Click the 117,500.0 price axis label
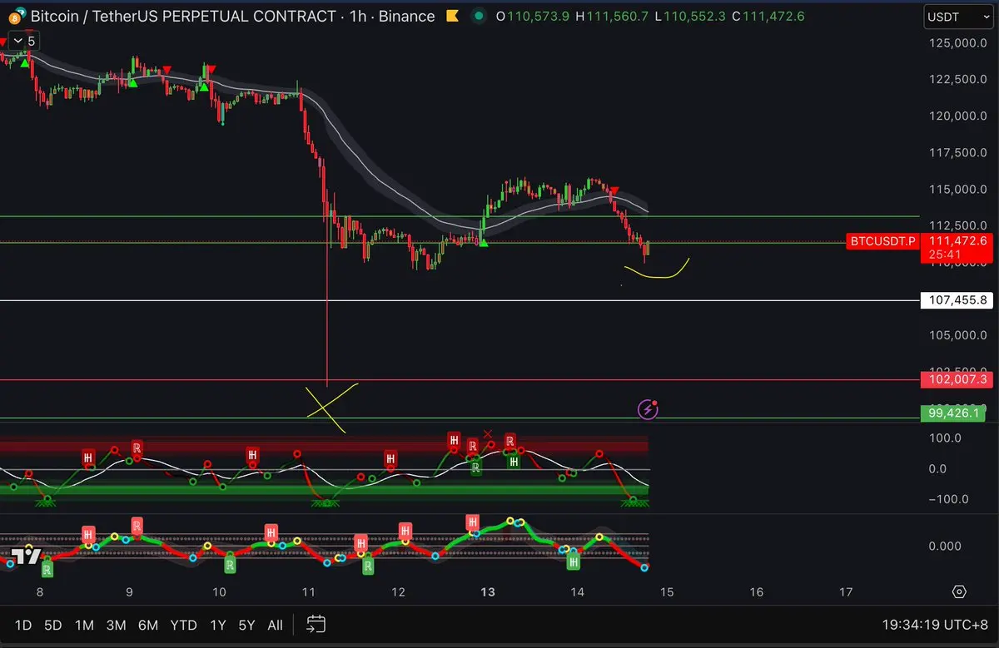 click(957, 152)
